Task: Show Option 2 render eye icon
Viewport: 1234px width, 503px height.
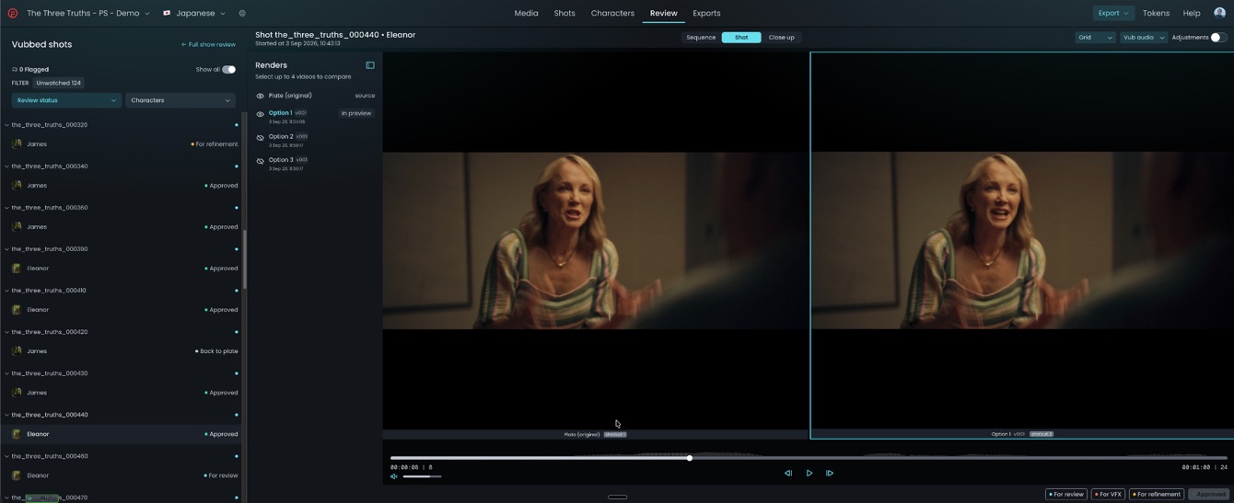Action: 261,138
